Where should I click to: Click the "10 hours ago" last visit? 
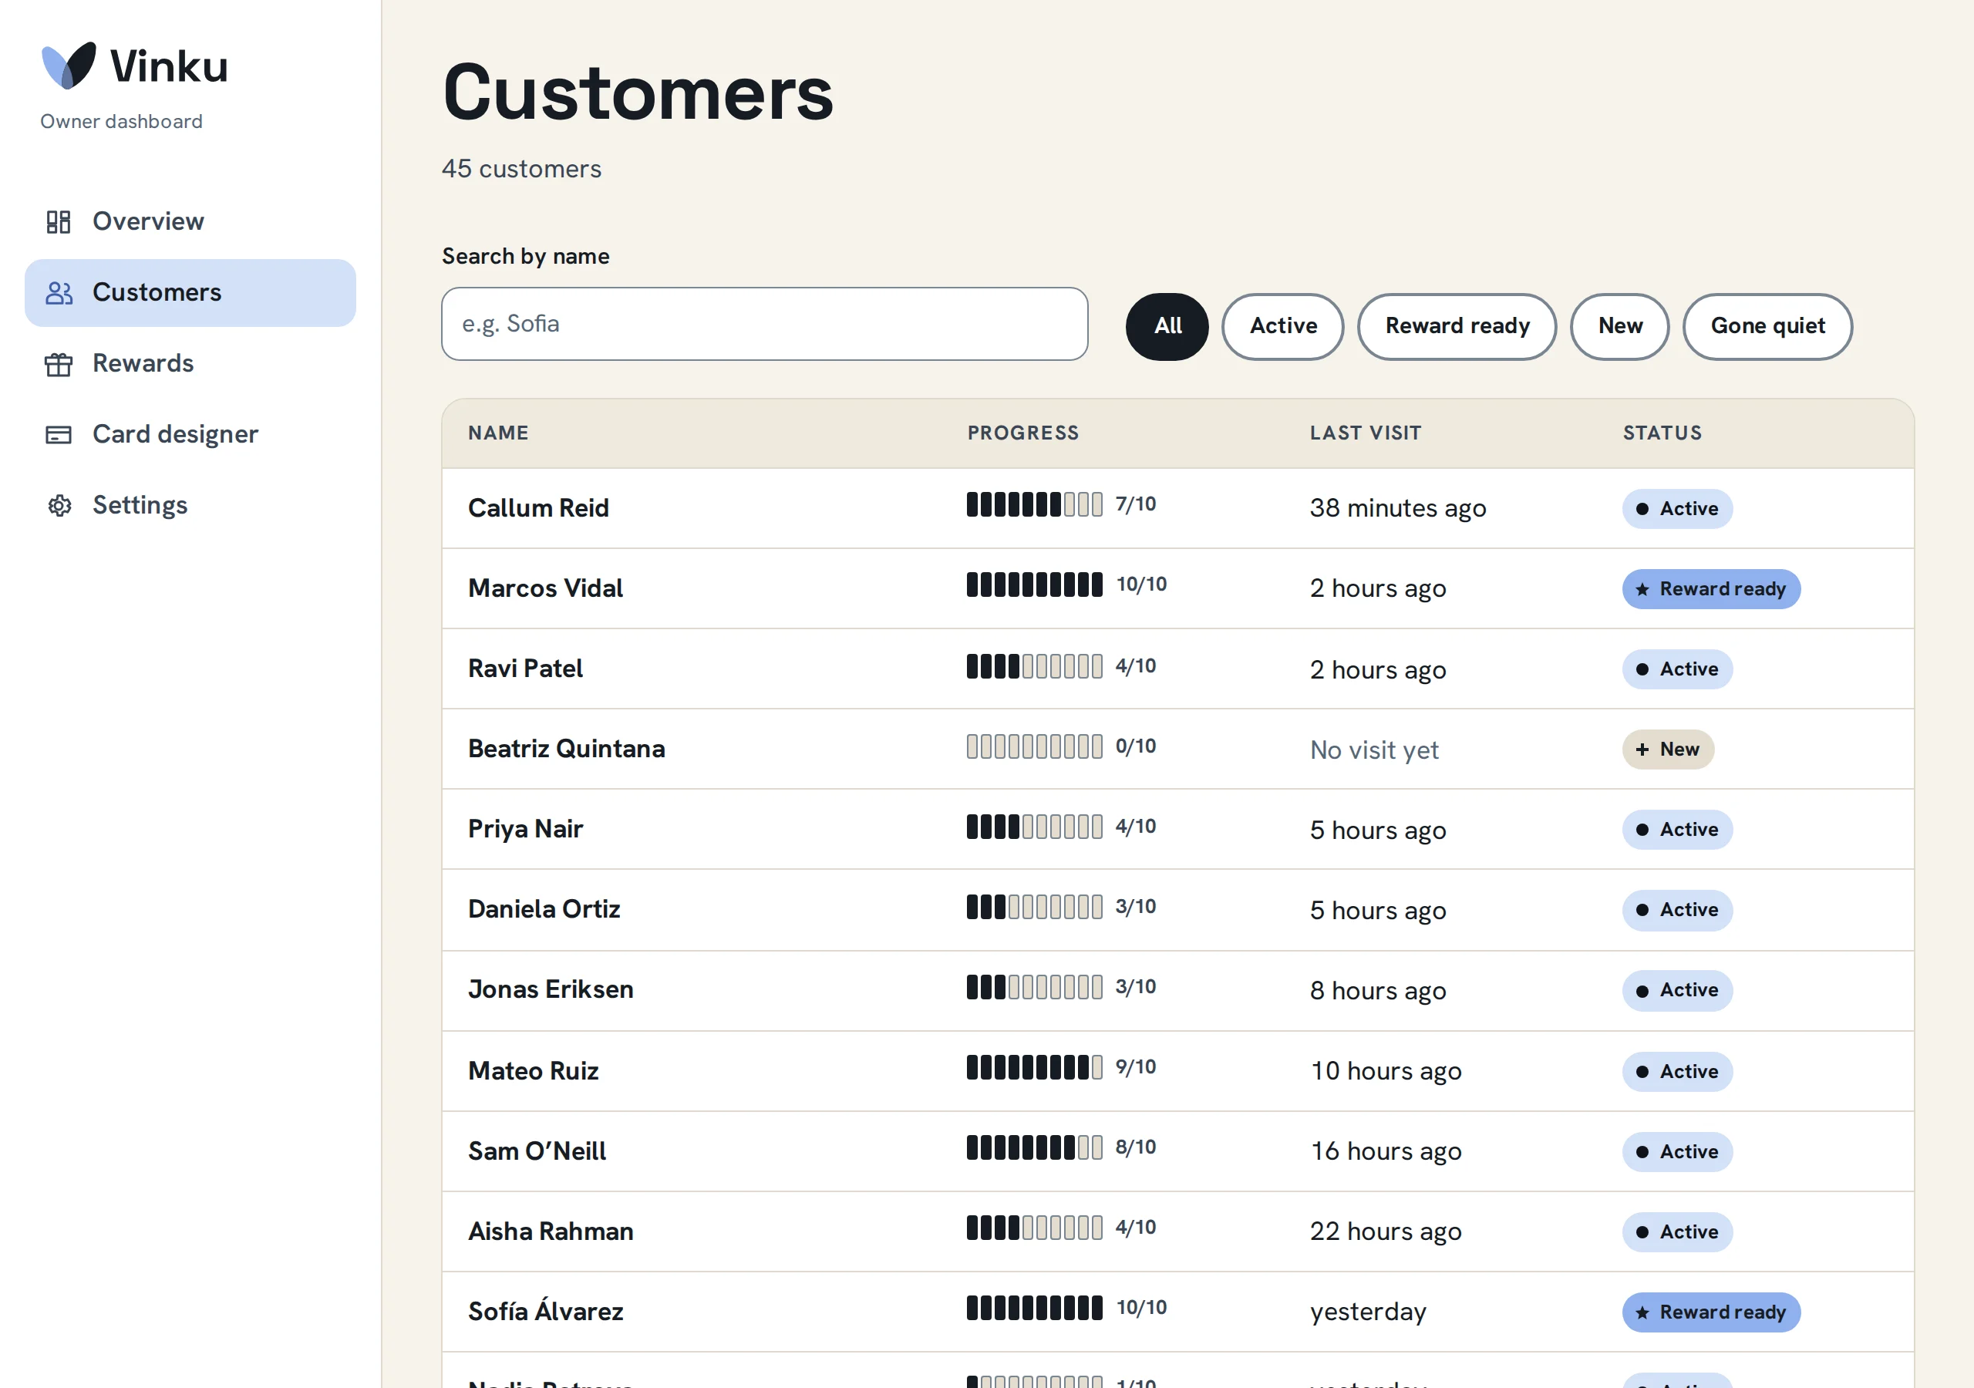[x=1386, y=1072]
